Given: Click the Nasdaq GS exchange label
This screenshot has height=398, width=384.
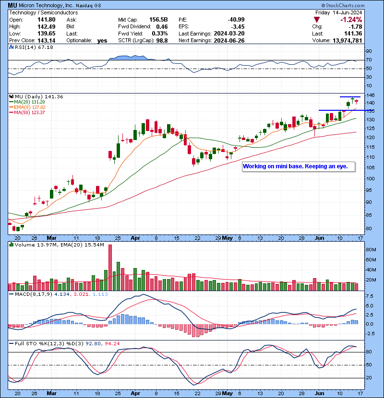Looking at the screenshot, I should point(88,6).
